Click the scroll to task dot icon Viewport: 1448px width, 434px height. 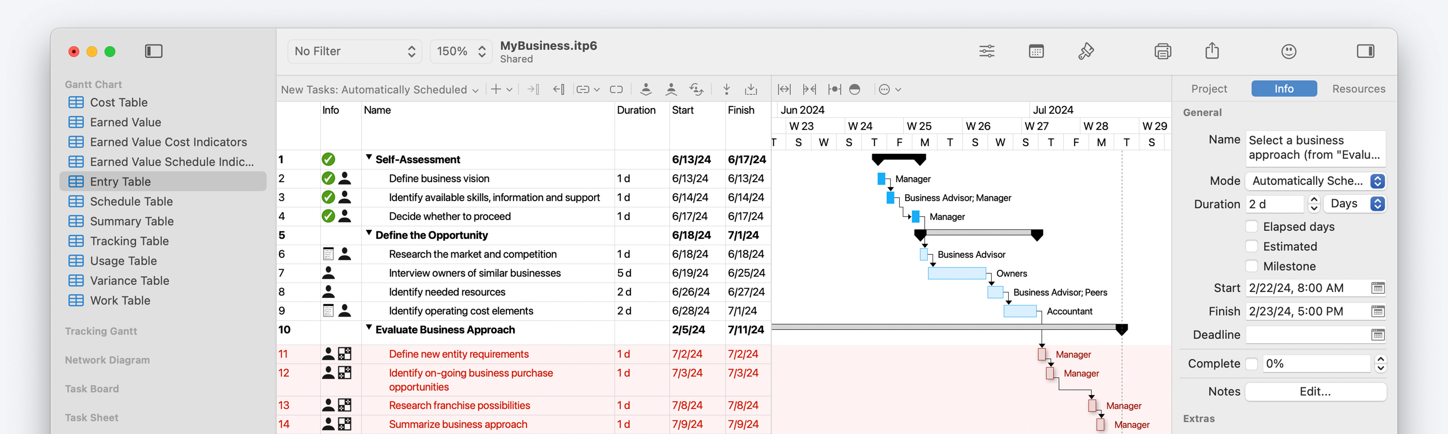tap(834, 89)
